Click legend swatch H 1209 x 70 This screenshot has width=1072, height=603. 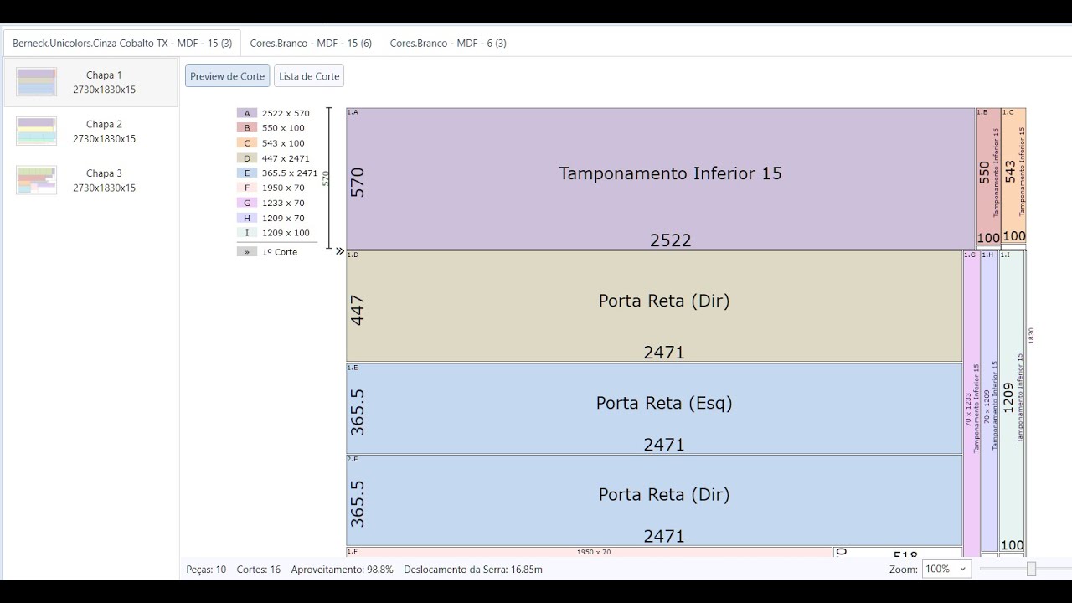point(247,218)
